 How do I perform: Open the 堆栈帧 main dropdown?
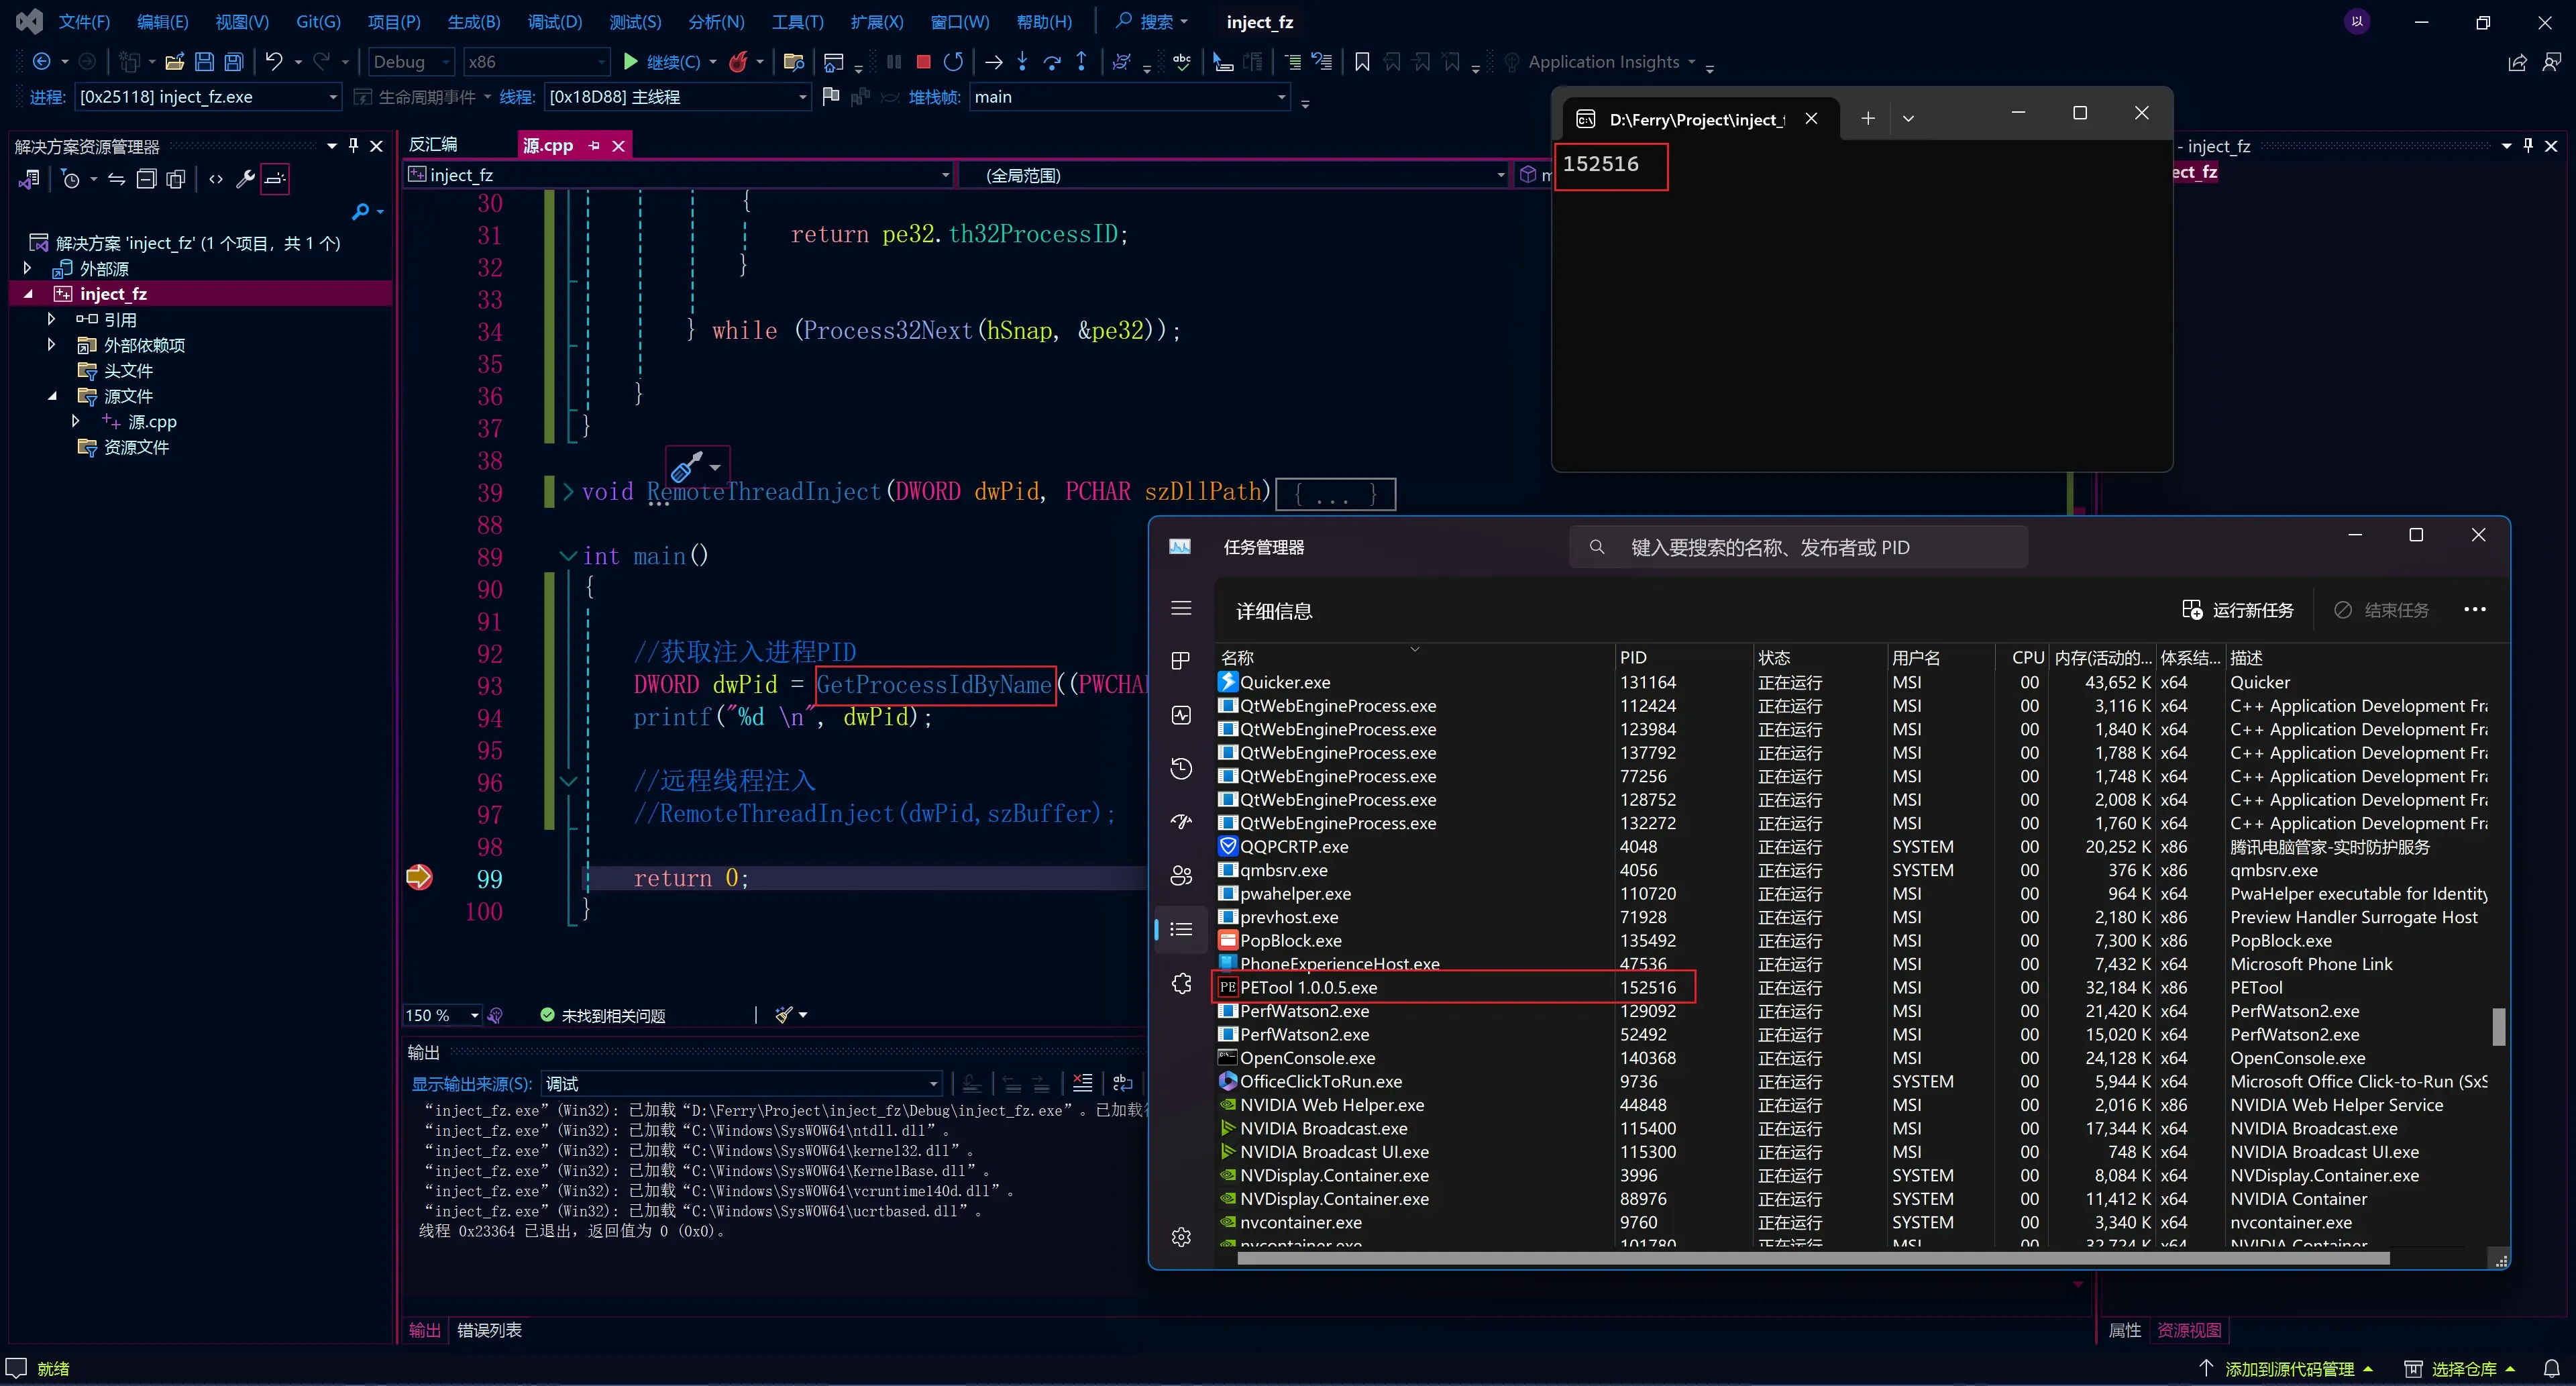pyautogui.click(x=1129, y=97)
